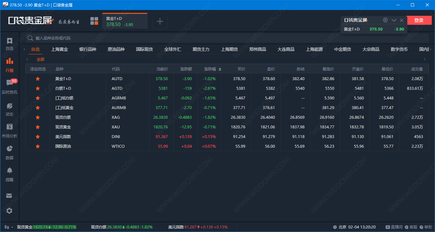Click the symbol search input field
Image resolution: width=435 pixels, height=232 pixels.
tap(227, 38)
